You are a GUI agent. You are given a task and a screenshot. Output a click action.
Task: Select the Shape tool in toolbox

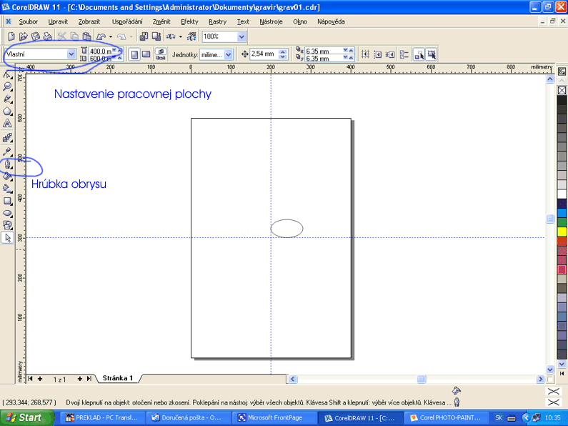pos(7,75)
